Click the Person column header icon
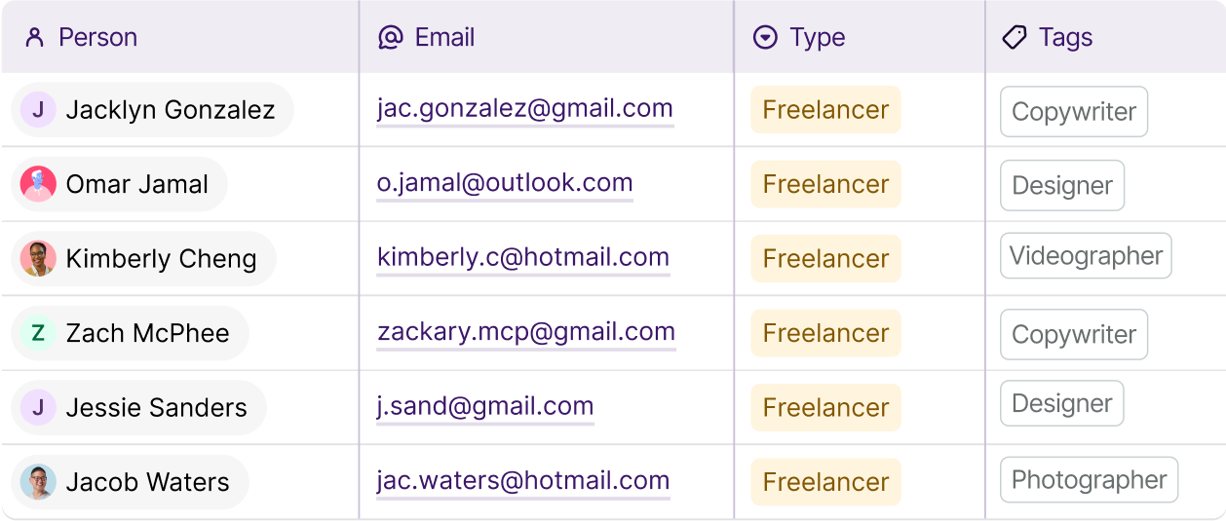The image size is (1226, 521). 35,38
